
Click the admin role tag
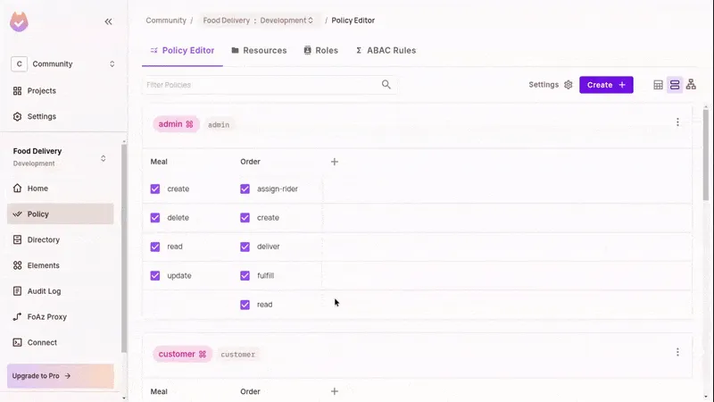click(x=176, y=124)
